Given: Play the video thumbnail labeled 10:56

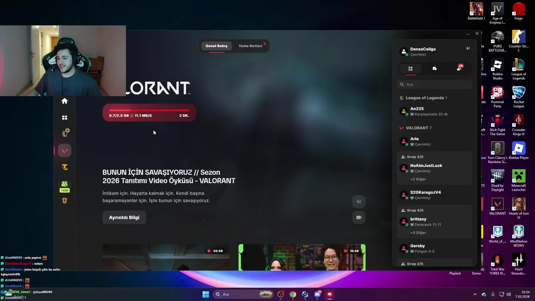Looking at the screenshot, I should click(302, 258).
